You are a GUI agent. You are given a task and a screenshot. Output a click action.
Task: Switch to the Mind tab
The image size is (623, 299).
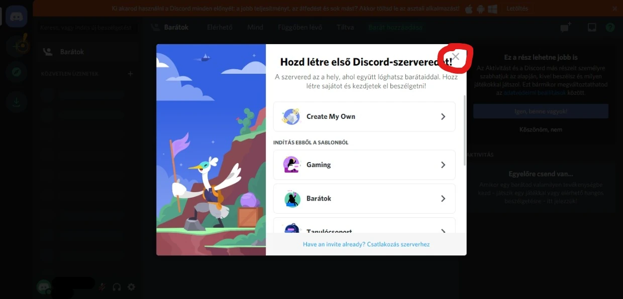click(255, 27)
